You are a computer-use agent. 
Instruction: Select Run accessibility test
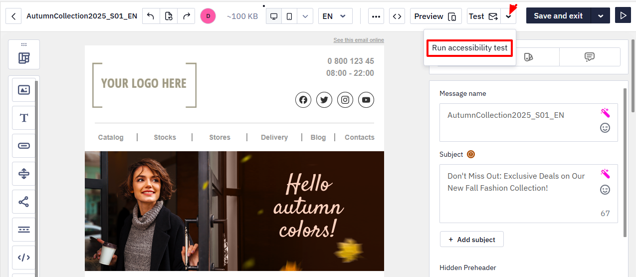(470, 48)
